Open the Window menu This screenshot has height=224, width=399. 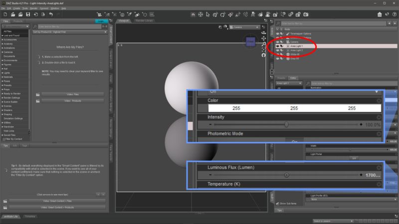coord(55,8)
